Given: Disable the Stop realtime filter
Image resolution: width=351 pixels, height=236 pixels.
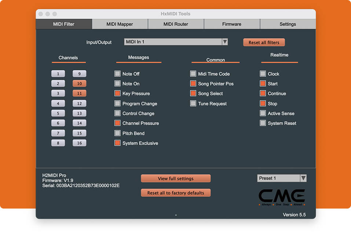Looking at the screenshot, I should click(263, 104).
